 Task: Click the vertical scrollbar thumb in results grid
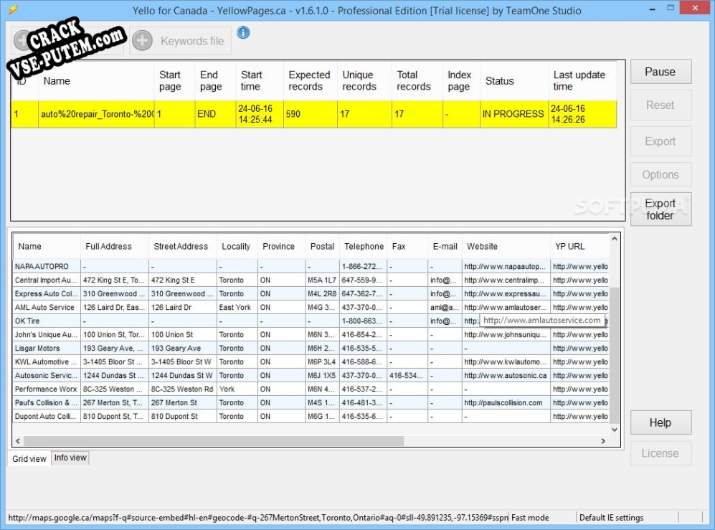coord(614,355)
